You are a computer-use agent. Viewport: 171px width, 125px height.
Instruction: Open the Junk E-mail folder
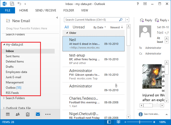[13, 77]
